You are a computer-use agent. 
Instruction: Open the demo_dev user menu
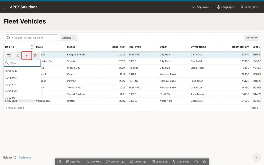point(250,7)
